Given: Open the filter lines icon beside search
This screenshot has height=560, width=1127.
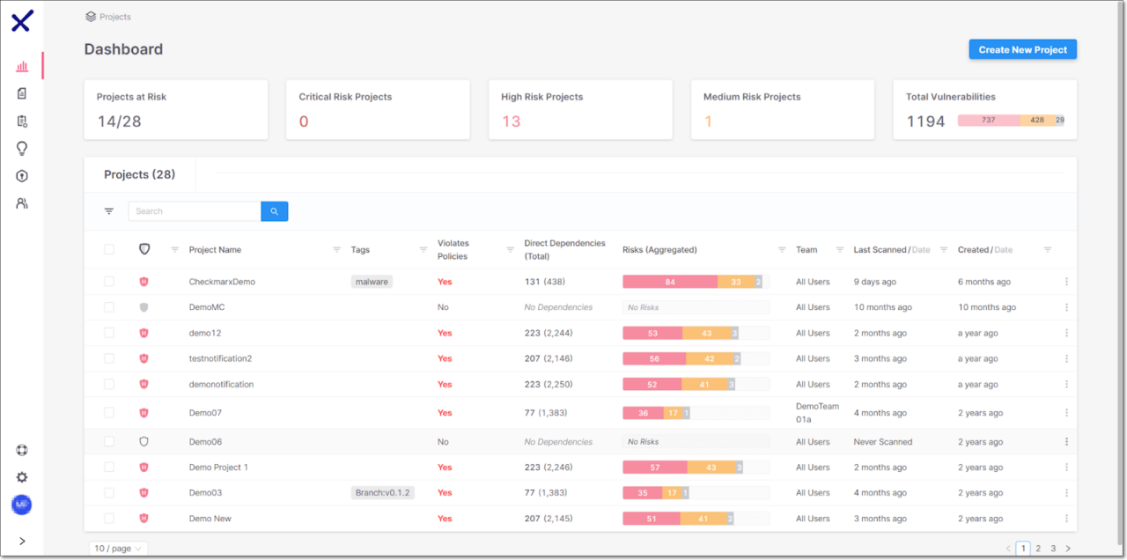Looking at the screenshot, I should pyautogui.click(x=109, y=211).
